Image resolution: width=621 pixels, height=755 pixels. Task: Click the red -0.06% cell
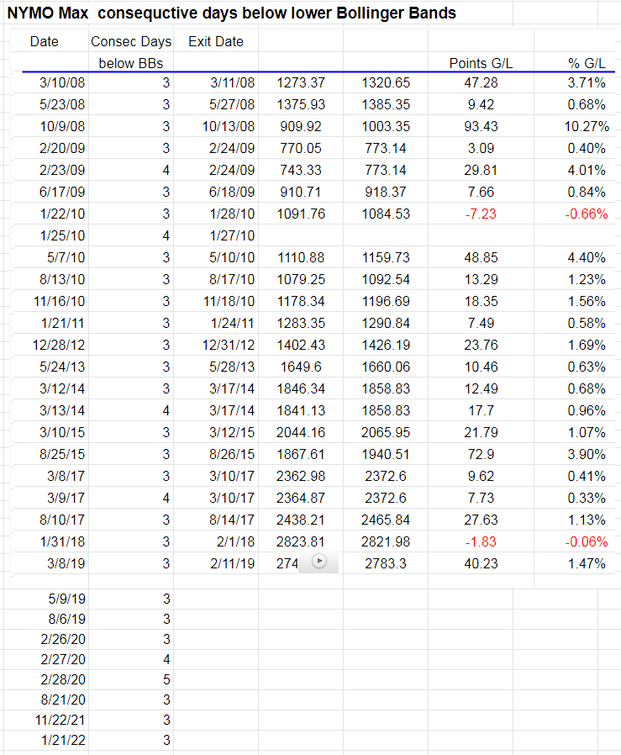(x=585, y=541)
